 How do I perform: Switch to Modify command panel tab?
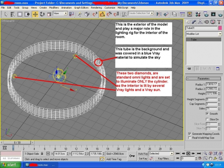tap(194, 22)
